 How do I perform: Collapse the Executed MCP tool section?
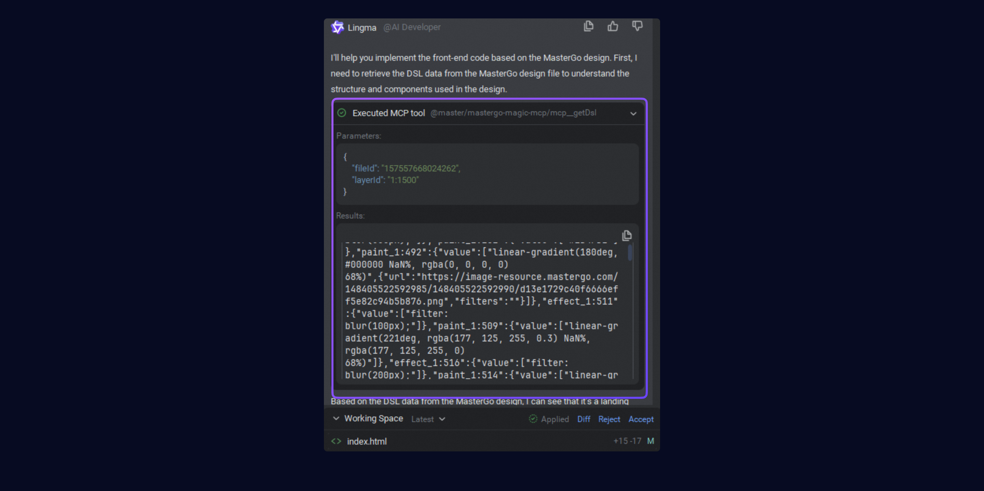tap(633, 113)
